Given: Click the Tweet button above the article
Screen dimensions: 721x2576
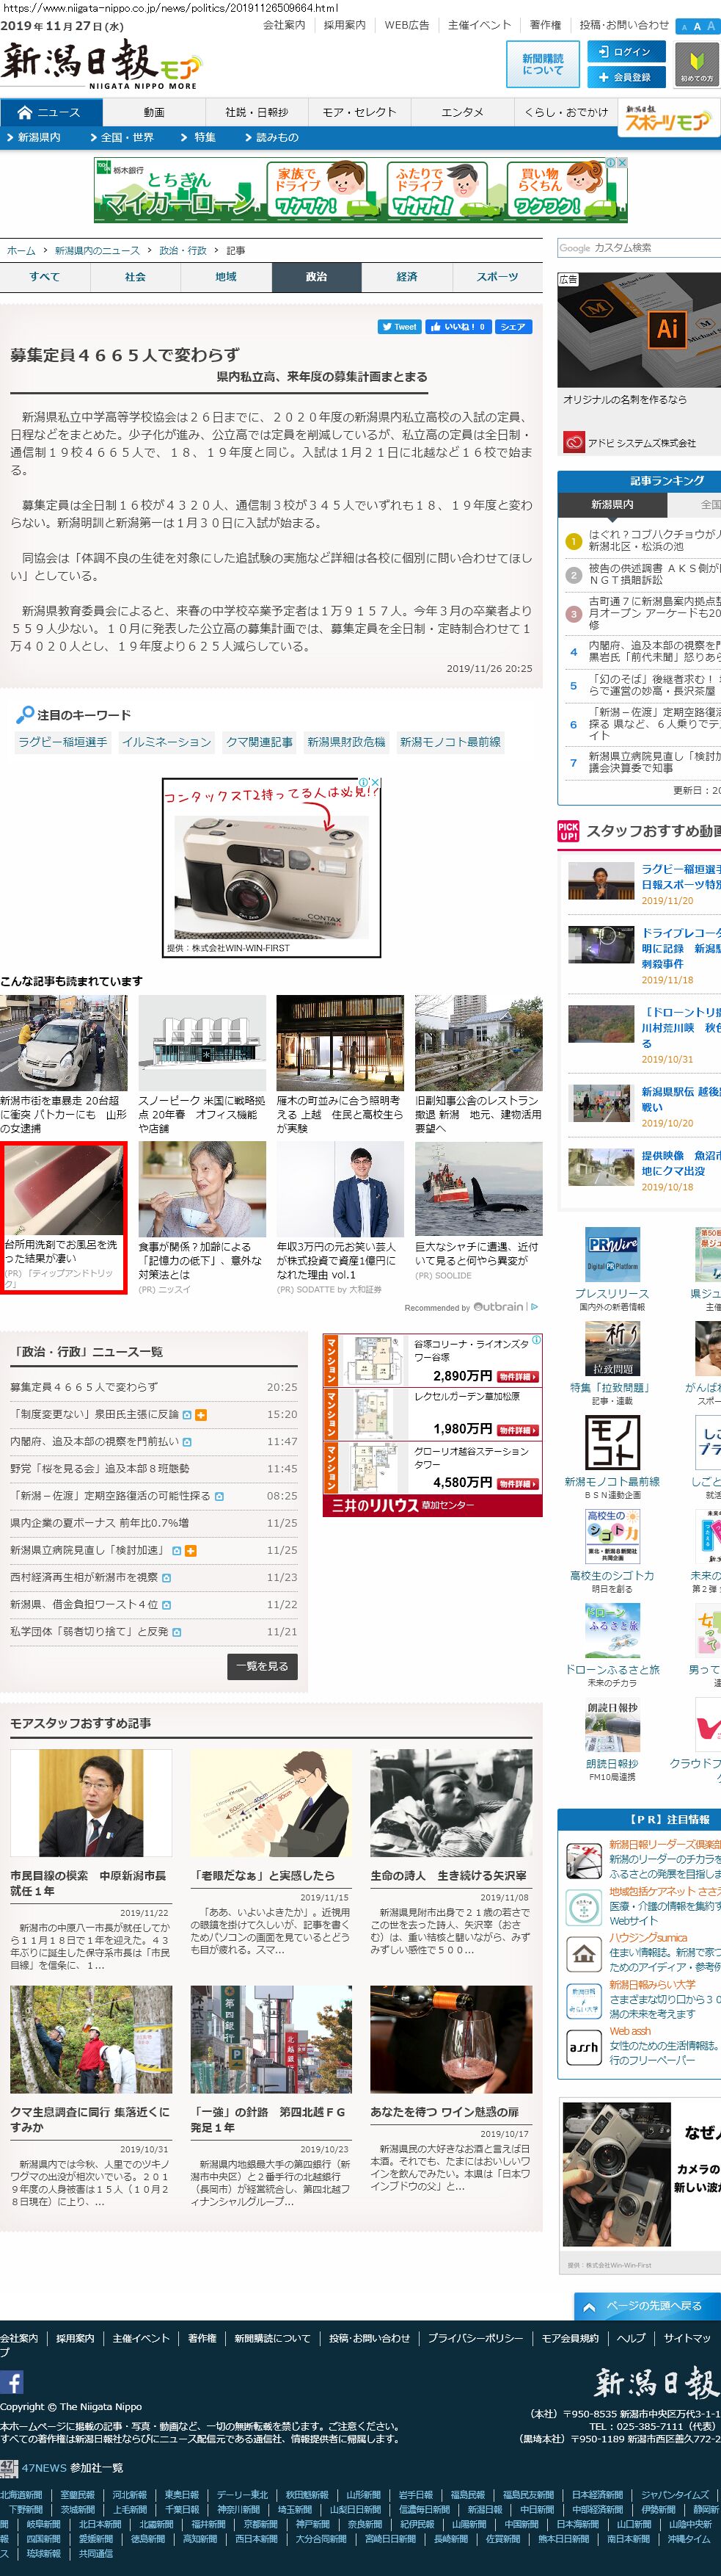Looking at the screenshot, I should (x=398, y=327).
